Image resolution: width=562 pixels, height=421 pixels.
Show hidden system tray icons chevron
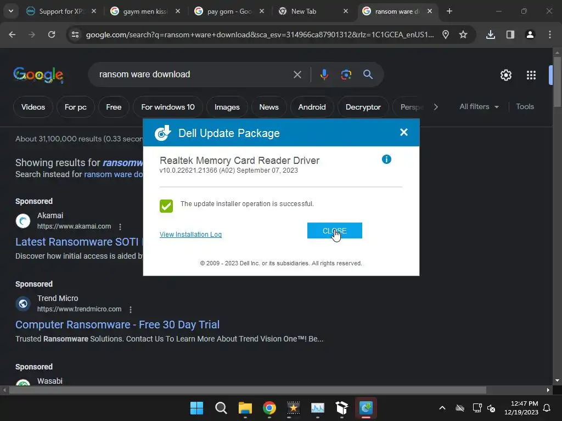click(x=442, y=408)
